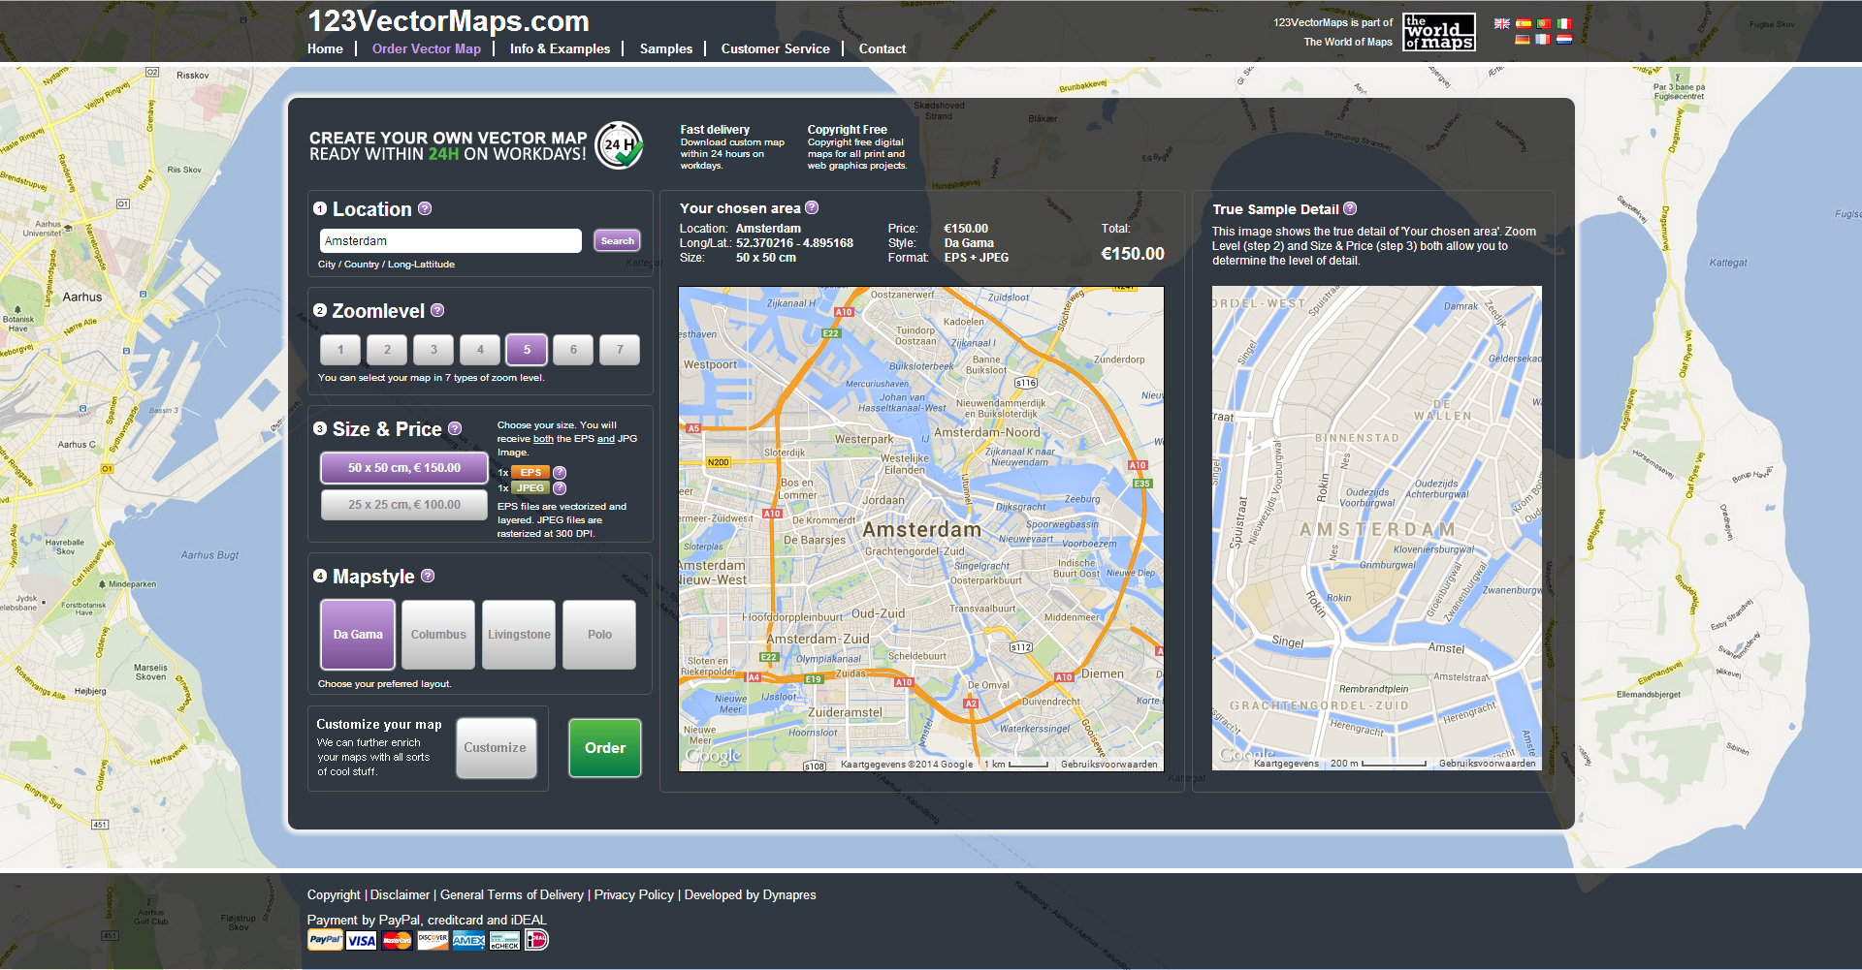
Task: Open help icon next to Location heading
Action: pyautogui.click(x=425, y=208)
